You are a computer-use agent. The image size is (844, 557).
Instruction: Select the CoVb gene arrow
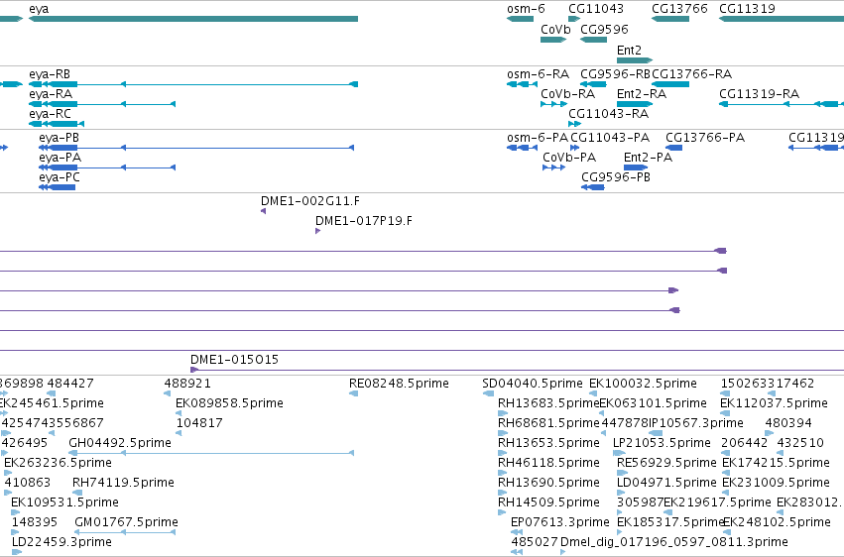553,40
